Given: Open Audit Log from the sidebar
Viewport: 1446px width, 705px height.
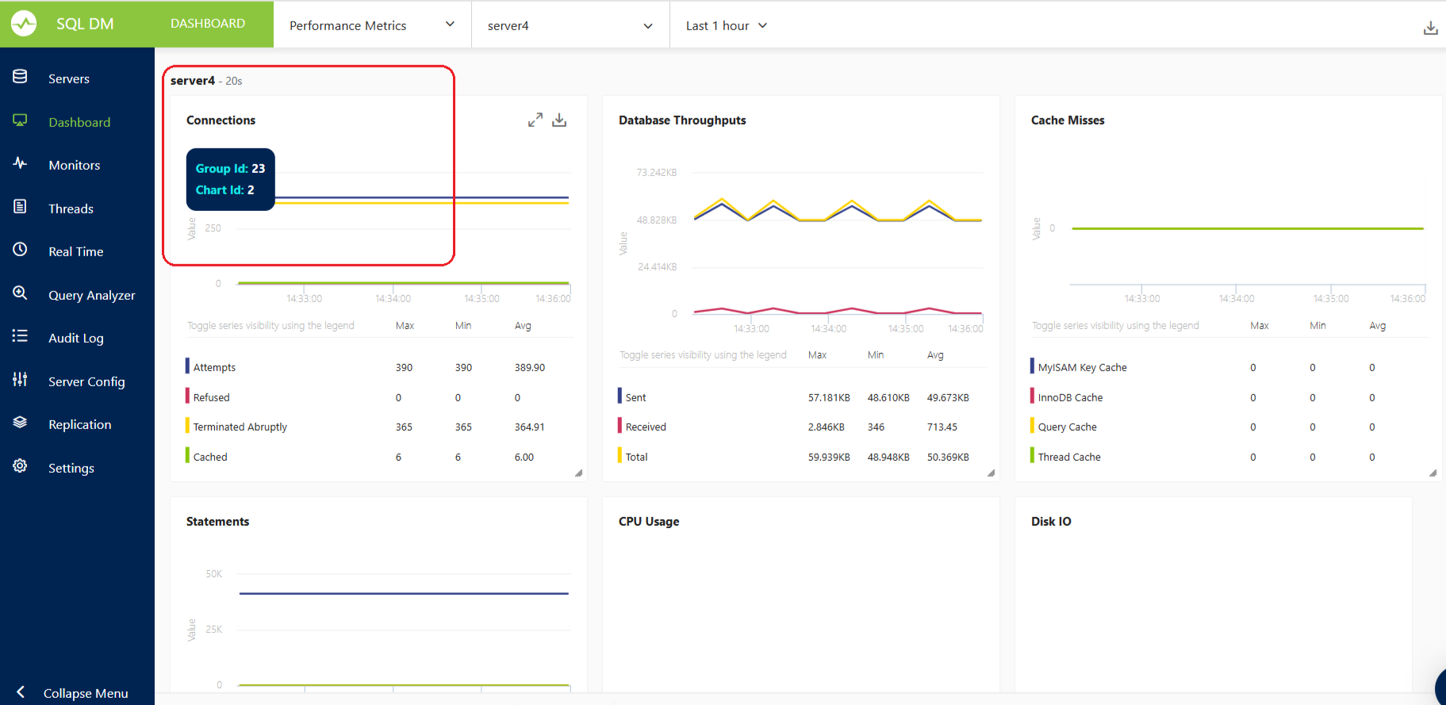Looking at the screenshot, I should [76, 338].
